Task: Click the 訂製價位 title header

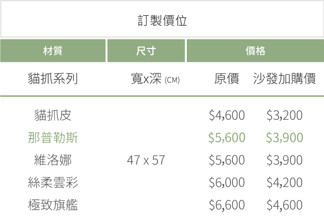Action: [162, 20]
